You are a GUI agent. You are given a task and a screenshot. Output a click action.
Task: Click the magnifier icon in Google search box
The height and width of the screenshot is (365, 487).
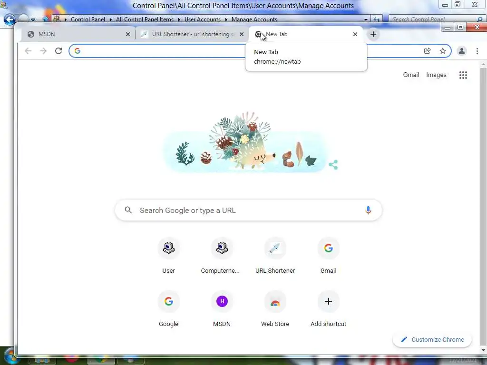tap(128, 210)
